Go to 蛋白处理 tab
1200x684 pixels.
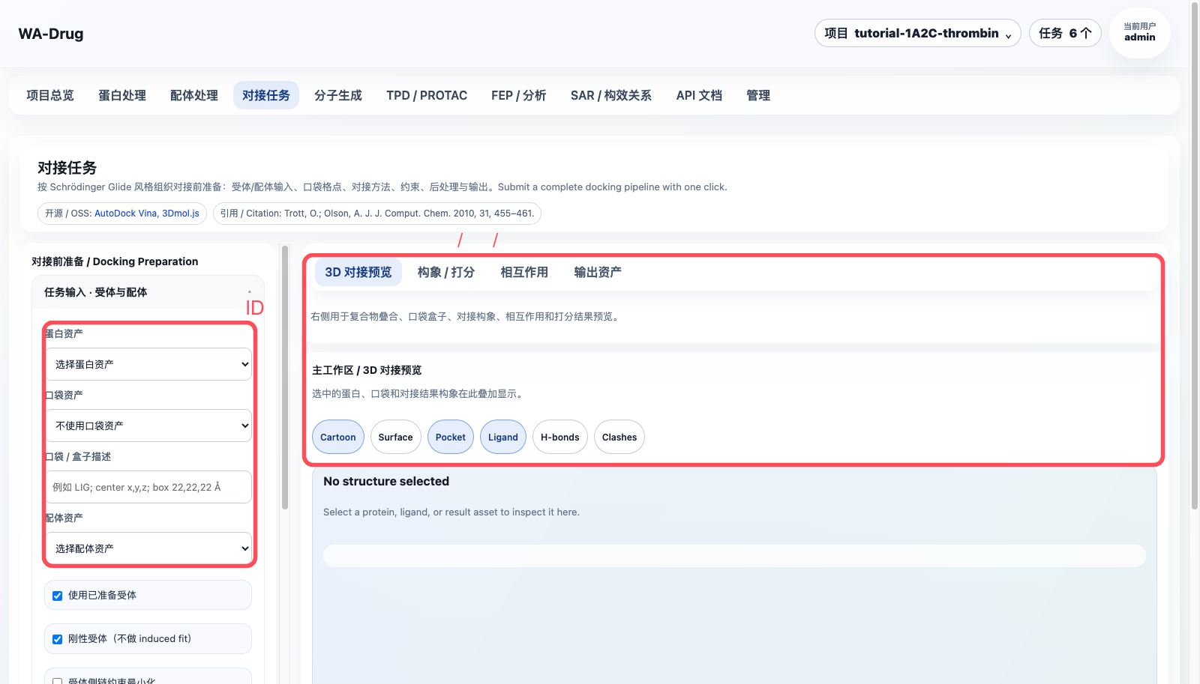(122, 95)
